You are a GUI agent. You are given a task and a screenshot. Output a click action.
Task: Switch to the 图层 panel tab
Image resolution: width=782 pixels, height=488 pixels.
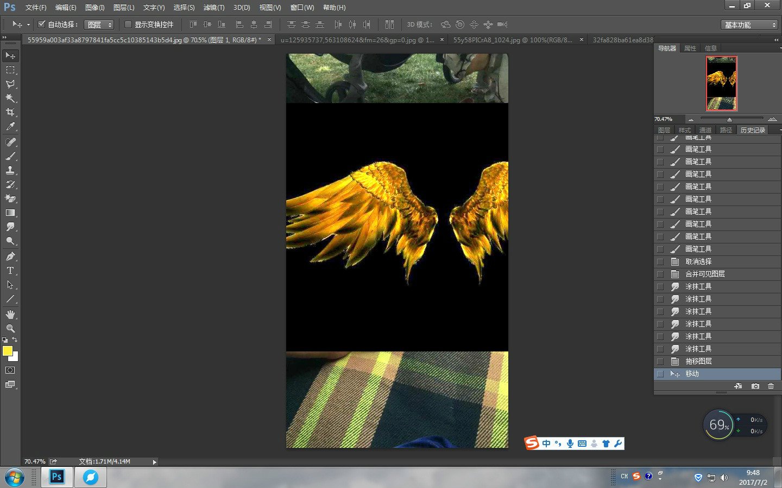[664, 130]
